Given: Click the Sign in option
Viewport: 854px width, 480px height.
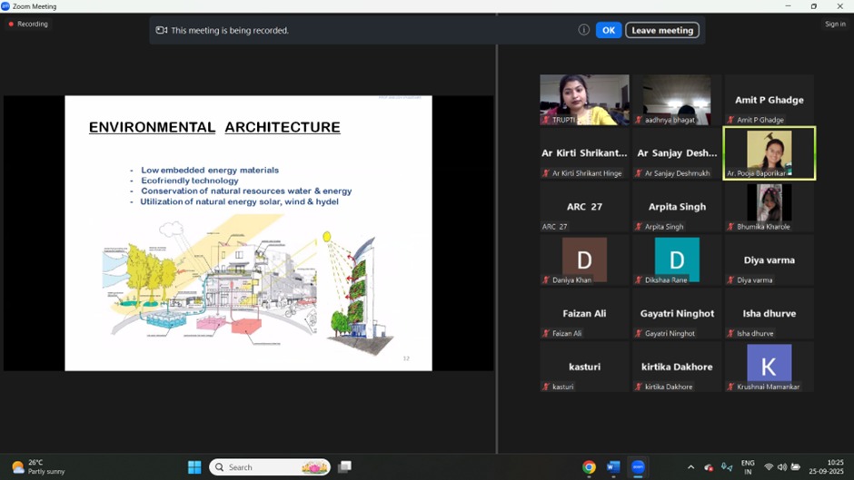Looking at the screenshot, I should pos(835,24).
